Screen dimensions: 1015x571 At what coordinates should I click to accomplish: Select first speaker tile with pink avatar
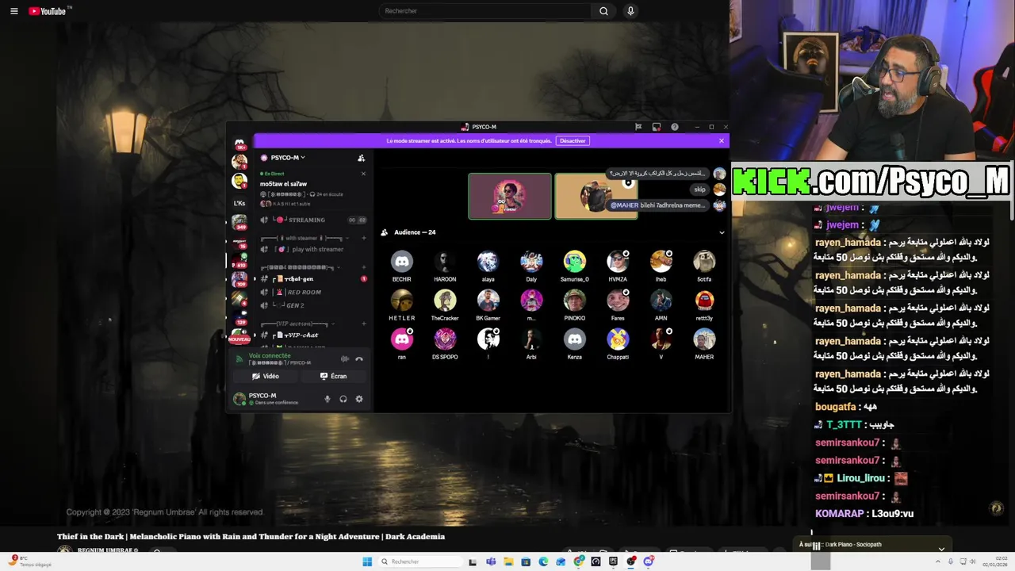point(510,196)
